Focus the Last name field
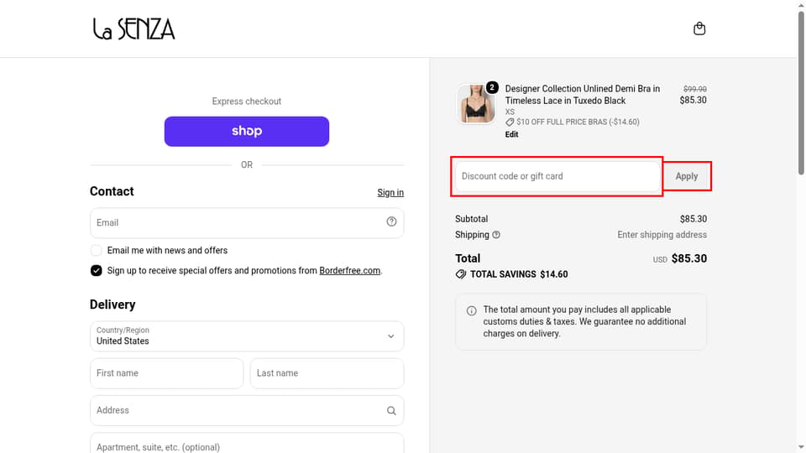Viewport: 806px width, 453px height. tap(327, 373)
